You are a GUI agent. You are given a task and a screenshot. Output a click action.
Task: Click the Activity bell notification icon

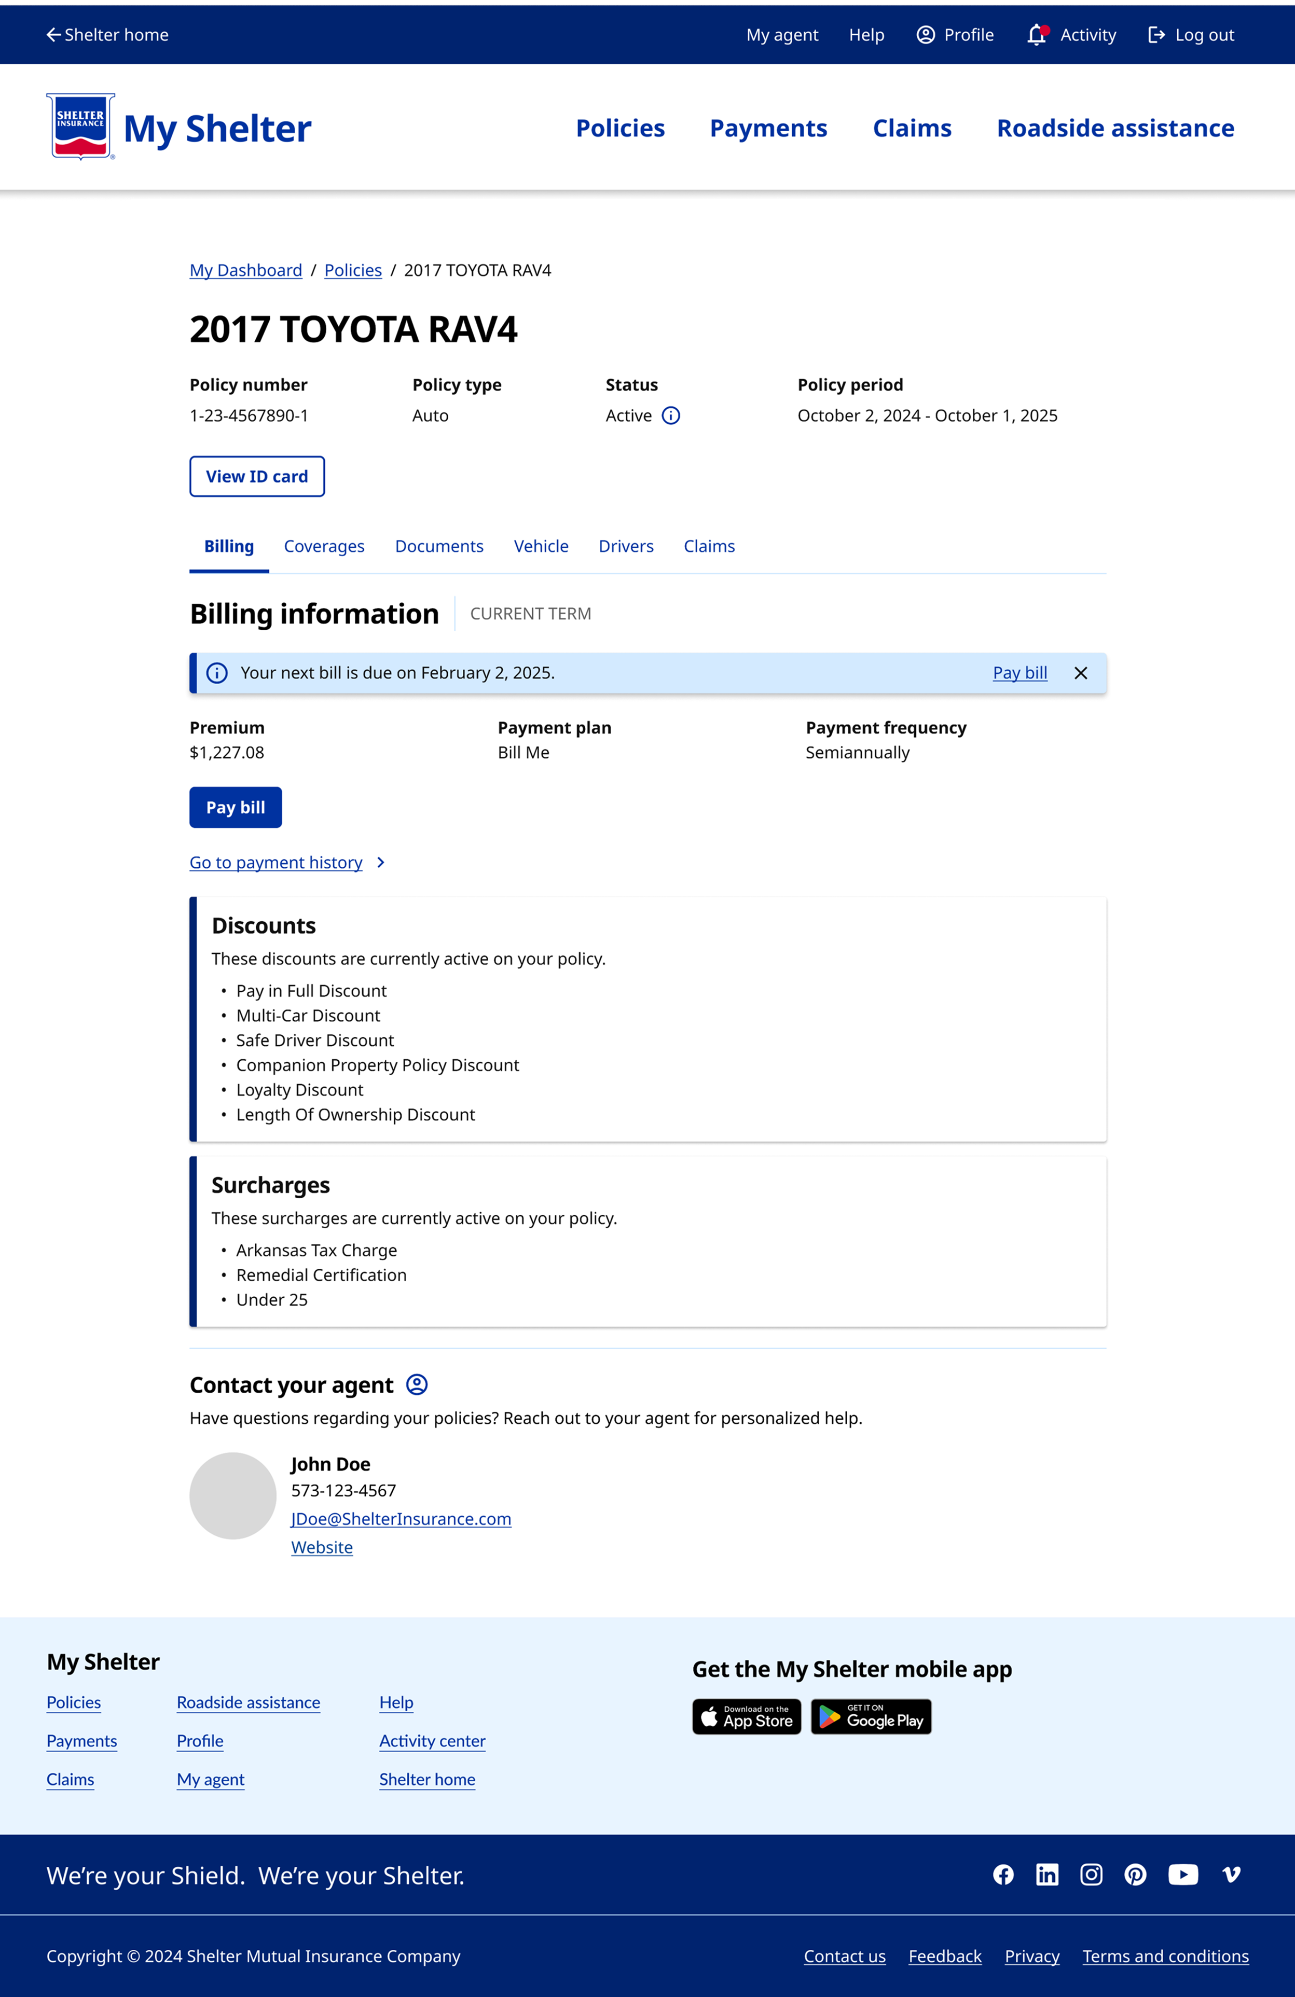pyautogui.click(x=1037, y=34)
